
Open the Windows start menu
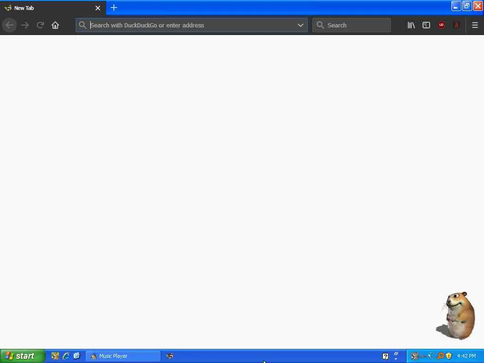22,356
